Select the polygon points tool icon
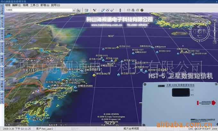The width and height of the screenshot is (218, 131). coord(107,10)
